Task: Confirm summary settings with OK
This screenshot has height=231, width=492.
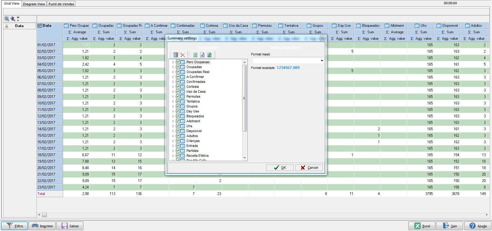Action: [280, 168]
